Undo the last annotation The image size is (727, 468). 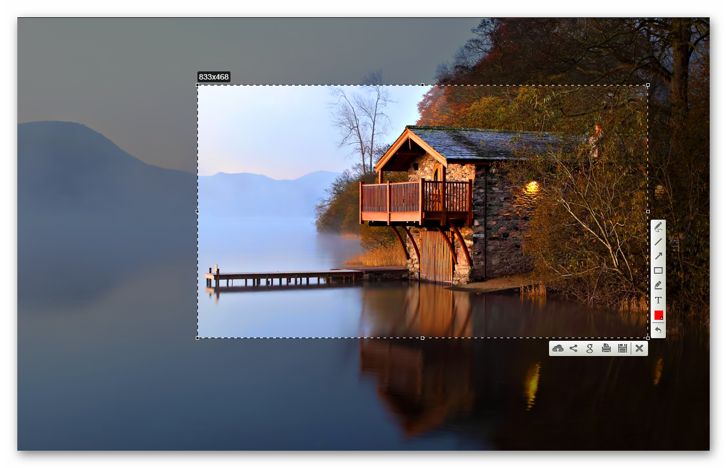(x=658, y=329)
